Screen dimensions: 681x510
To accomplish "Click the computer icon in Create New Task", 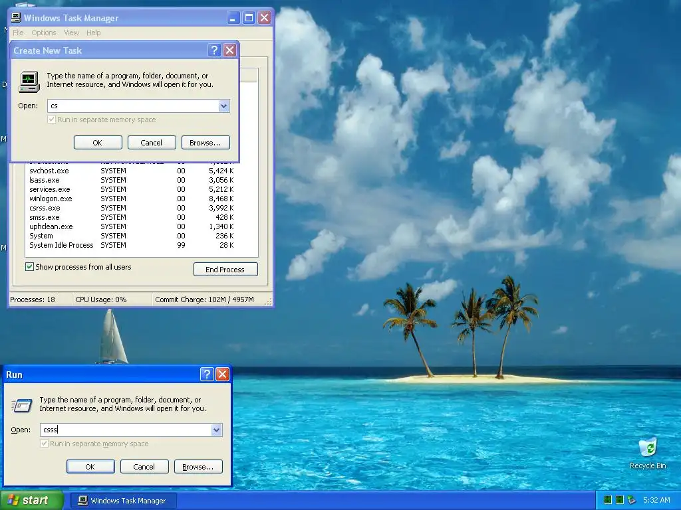I will (x=29, y=82).
